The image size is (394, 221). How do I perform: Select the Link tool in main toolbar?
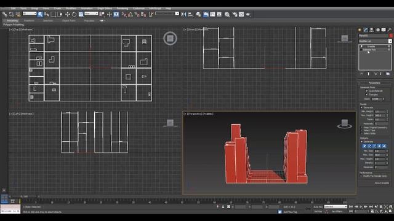(4, 14)
